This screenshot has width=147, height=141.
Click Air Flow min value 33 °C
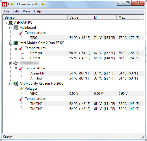[103, 78]
